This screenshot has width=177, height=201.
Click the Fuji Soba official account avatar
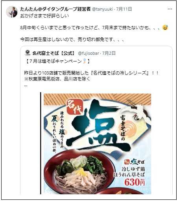pyautogui.click(x=28, y=53)
